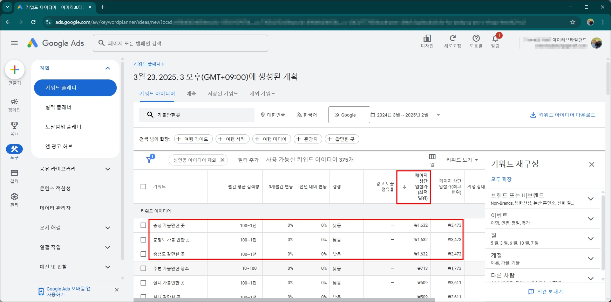Image resolution: width=611 pixels, height=302 pixels.
Task: Click the Send feedback (의견 보내기) link
Action: pyautogui.click(x=545, y=292)
